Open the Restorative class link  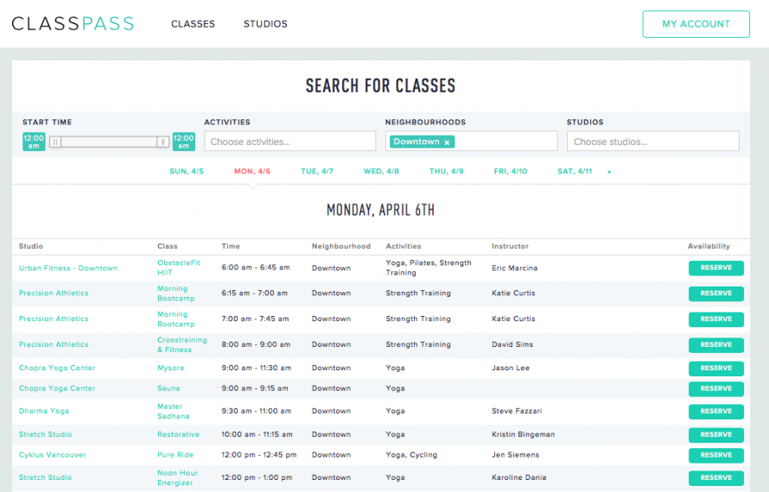(x=178, y=434)
